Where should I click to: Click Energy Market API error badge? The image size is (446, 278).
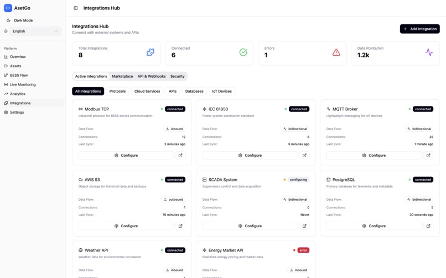[x=303, y=250]
